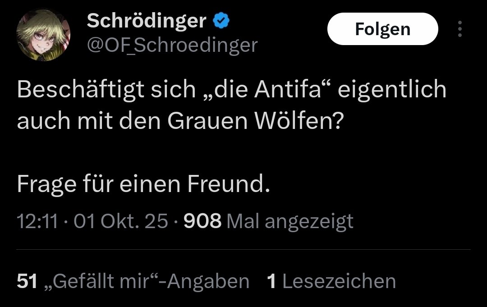Open the three-dot more options menu
Image resolution: width=487 pixels, height=307 pixels.
tap(459, 29)
